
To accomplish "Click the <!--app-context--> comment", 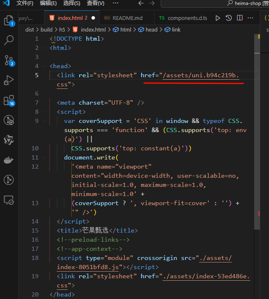I will click(x=90, y=249).
